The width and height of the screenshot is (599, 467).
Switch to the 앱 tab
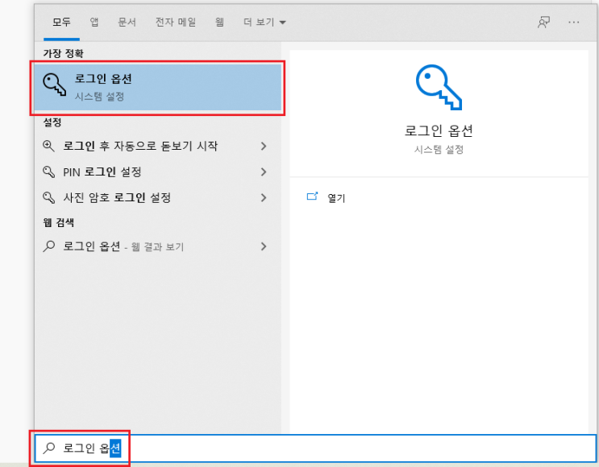coord(94,22)
